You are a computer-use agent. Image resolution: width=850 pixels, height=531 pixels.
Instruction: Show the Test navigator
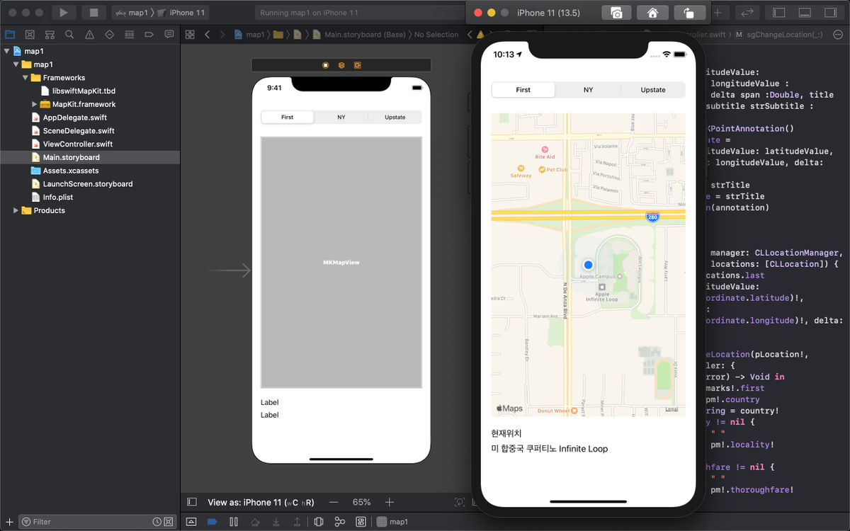coord(109,34)
